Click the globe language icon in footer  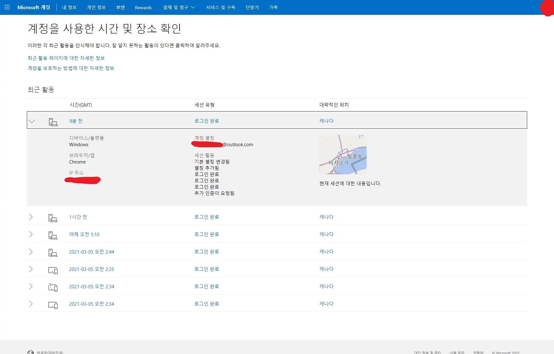(31, 352)
